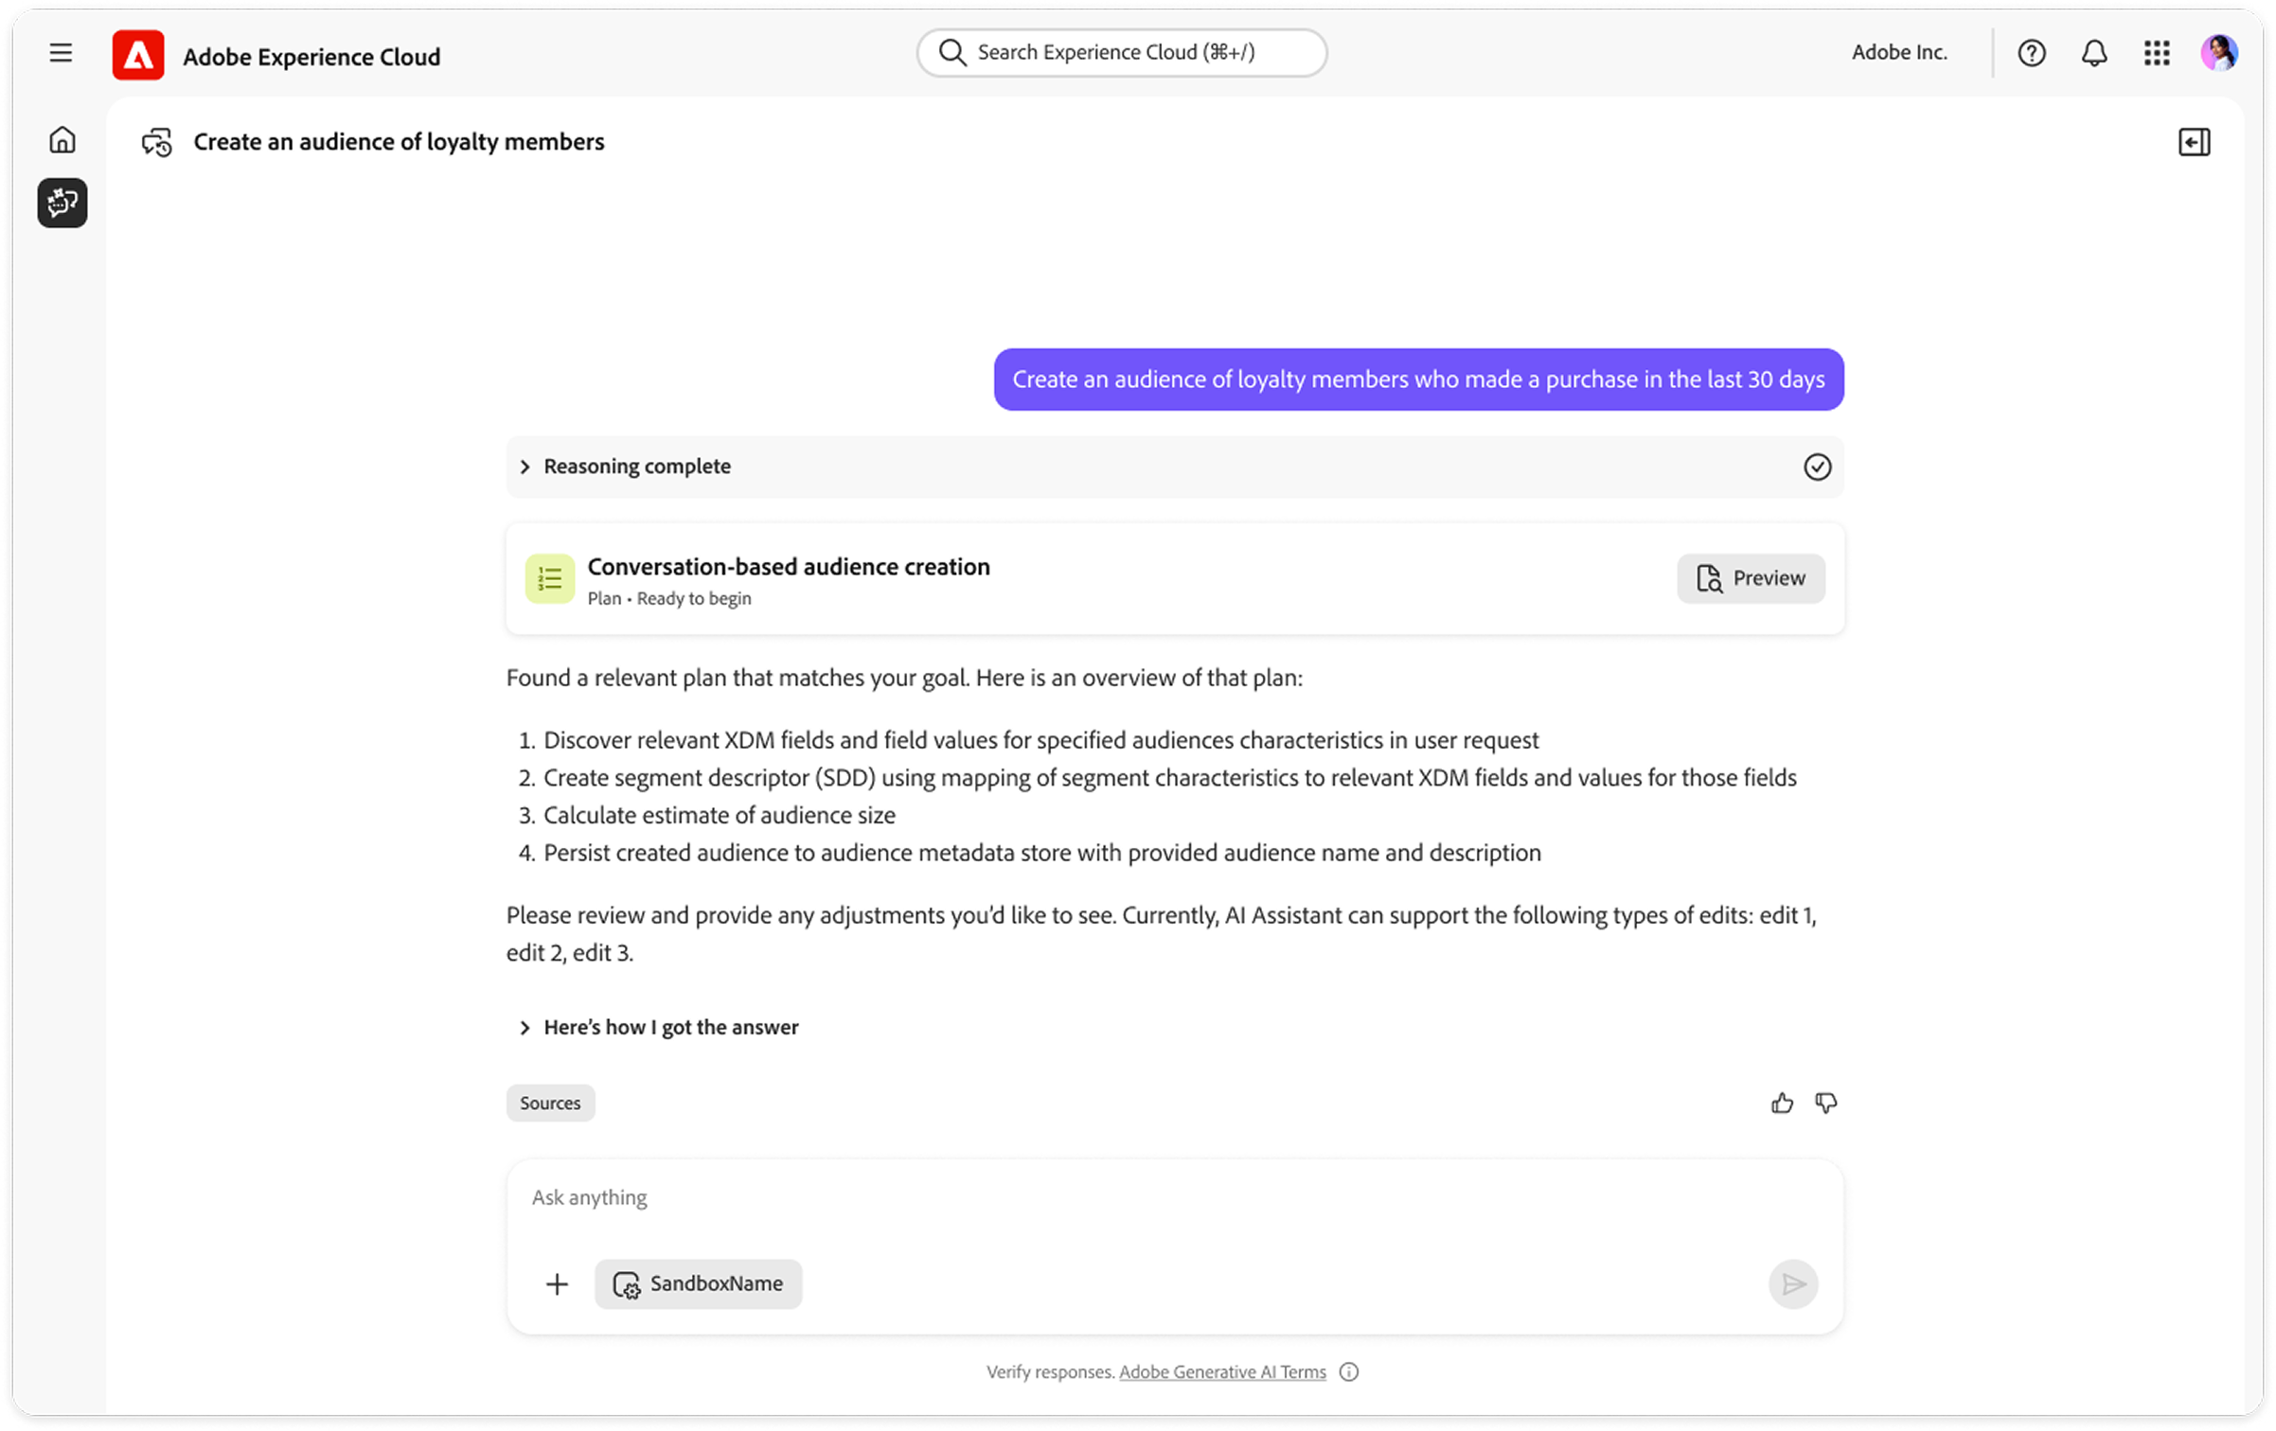
Task: Give thumbs up feedback
Action: point(1781,1103)
